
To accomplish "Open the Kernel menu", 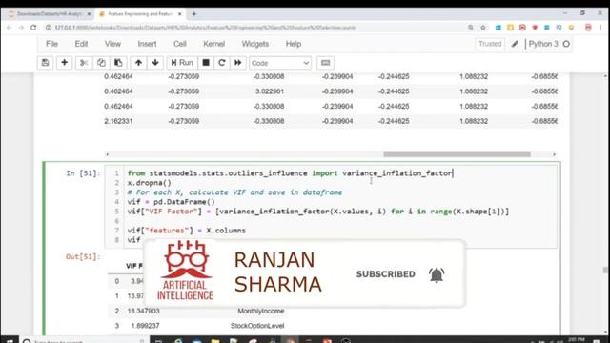I will click(213, 44).
